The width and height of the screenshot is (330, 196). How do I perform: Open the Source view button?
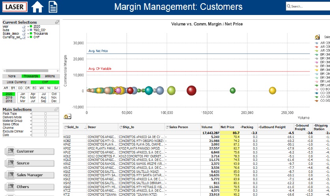coord(30,163)
